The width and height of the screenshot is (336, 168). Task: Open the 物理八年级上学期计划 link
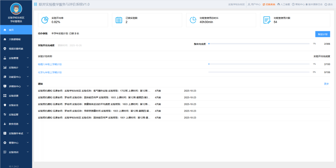coord(50,64)
